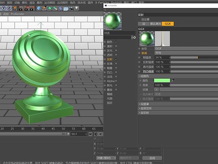Open the ProRender viewport menu
Screen dimensions: 218x164
point(18,14)
